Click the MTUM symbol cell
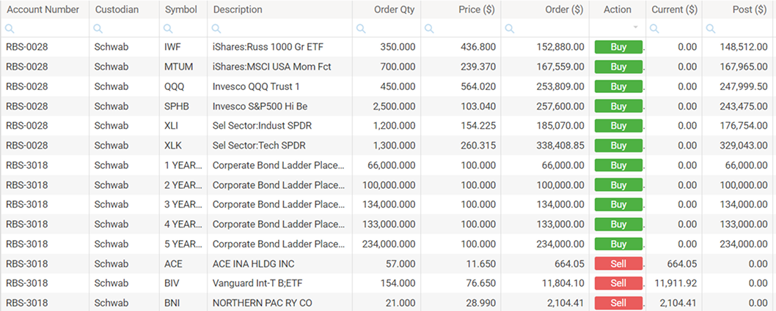 [x=177, y=67]
